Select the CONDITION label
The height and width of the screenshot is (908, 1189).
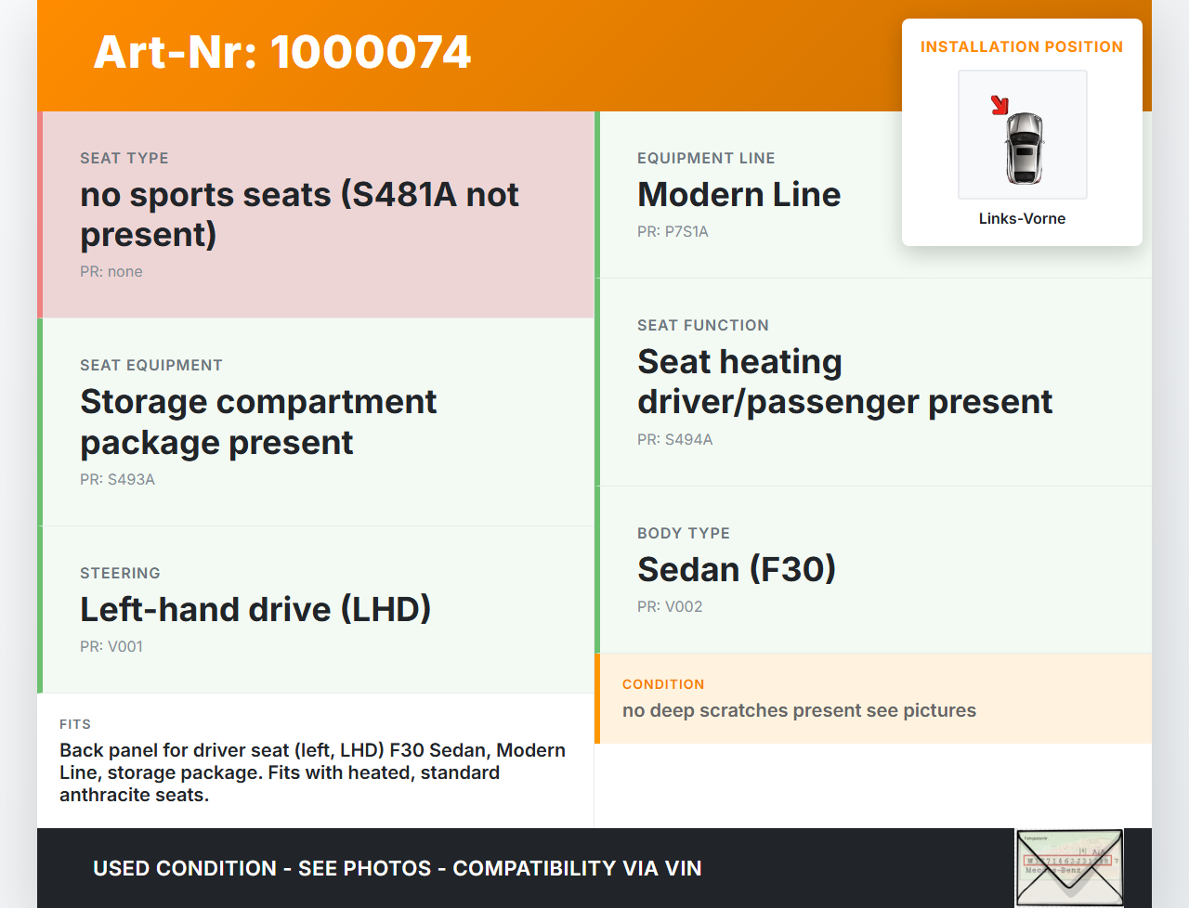(x=663, y=684)
